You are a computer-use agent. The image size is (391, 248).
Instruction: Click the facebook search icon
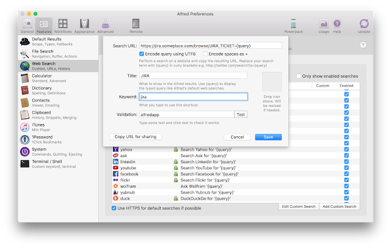[x=115, y=173]
